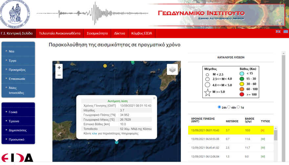The height and width of the screenshot is (165, 289).
Task: Select the highlighted 08:01:10.43 earthquake row
Action: 231,130
